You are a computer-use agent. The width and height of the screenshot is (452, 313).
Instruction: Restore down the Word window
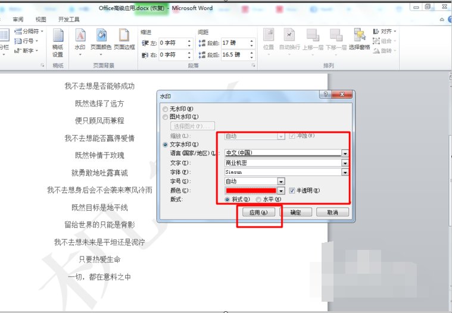point(428,7)
